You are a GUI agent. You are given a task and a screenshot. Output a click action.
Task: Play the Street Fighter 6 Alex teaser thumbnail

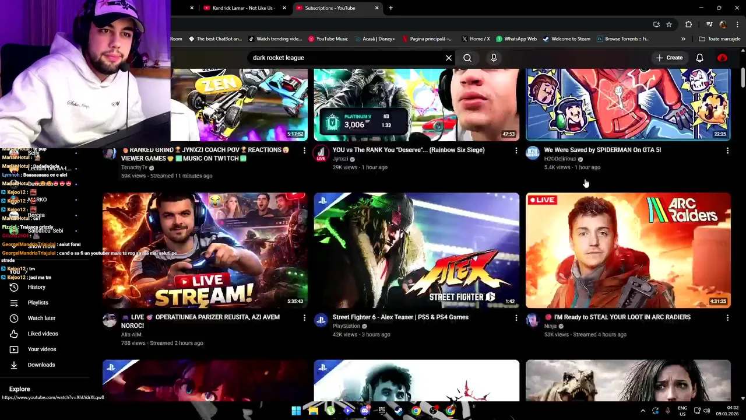pyautogui.click(x=416, y=250)
